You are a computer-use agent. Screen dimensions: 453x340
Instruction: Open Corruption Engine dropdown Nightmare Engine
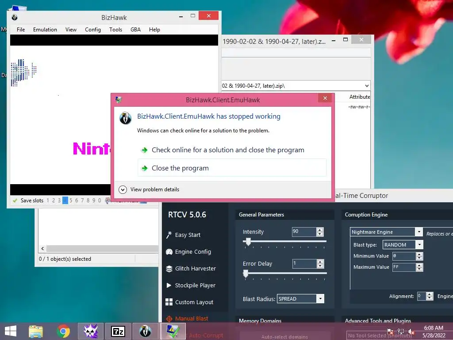point(419,232)
